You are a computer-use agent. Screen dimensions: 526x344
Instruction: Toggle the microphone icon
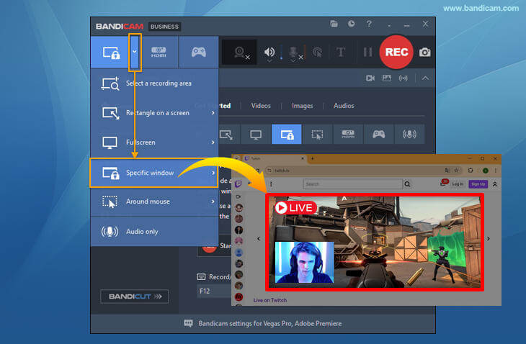(293, 53)
